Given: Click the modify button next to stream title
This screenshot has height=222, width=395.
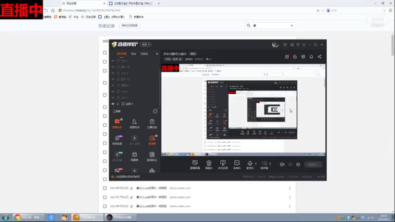Looking at the screenshot, I should click(193, 54).
